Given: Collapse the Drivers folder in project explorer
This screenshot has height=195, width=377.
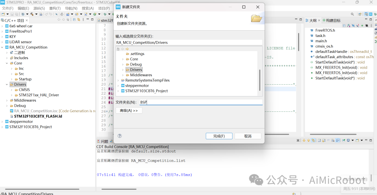Looking at the screenshot, I should pos(7,84).
